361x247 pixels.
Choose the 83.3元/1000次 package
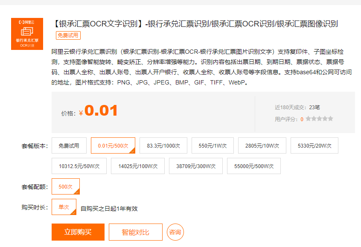[x=163, y=145]
